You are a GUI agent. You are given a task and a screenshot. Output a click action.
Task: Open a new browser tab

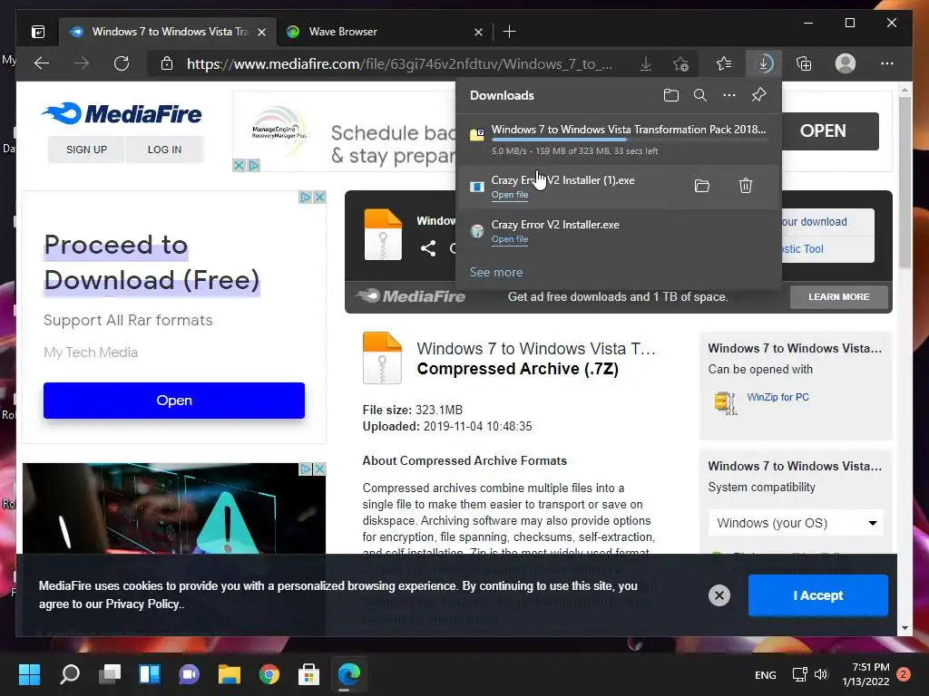point(509,32)
